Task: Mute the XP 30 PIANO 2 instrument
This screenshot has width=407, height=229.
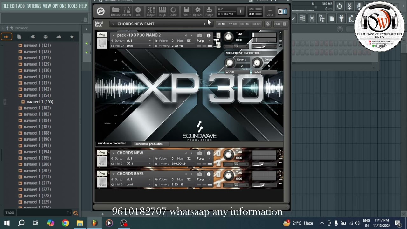Action: [218, 45]
